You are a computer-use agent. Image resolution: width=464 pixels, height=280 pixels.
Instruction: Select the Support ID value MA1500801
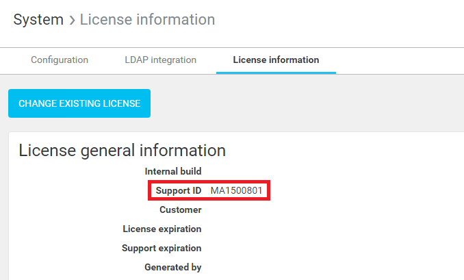pyautogui.click(x=236, y=190)
